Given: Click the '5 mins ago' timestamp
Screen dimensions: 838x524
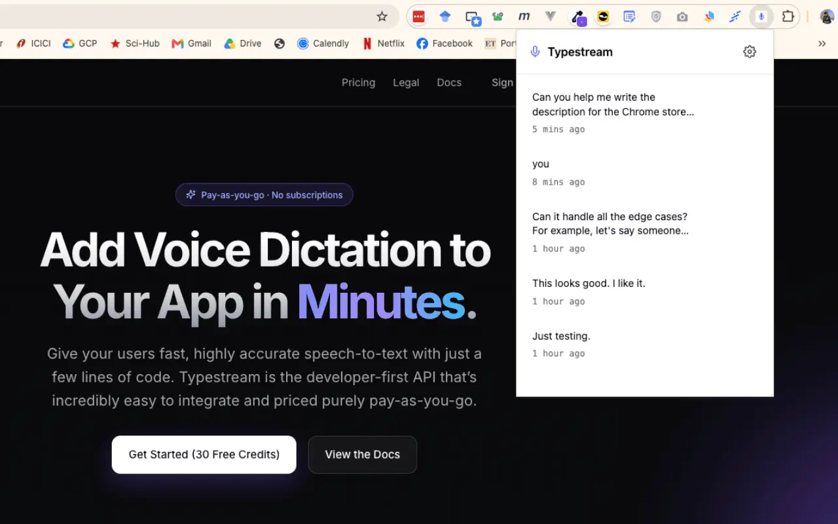Looking at the screenshot, I should tap(558, 130).
